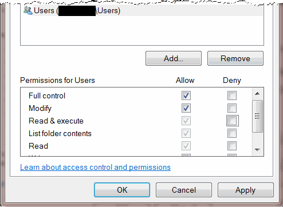Click the Add... button
The image size is (283, 207).
pyautogui.click(x=174, y=58)
